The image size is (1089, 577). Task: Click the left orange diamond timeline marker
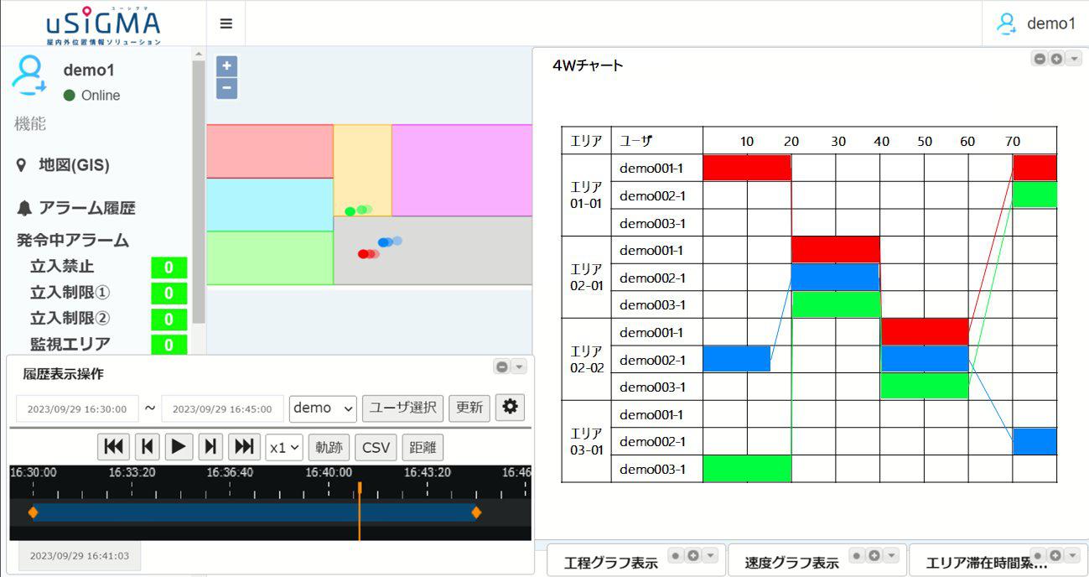(33, 512)
